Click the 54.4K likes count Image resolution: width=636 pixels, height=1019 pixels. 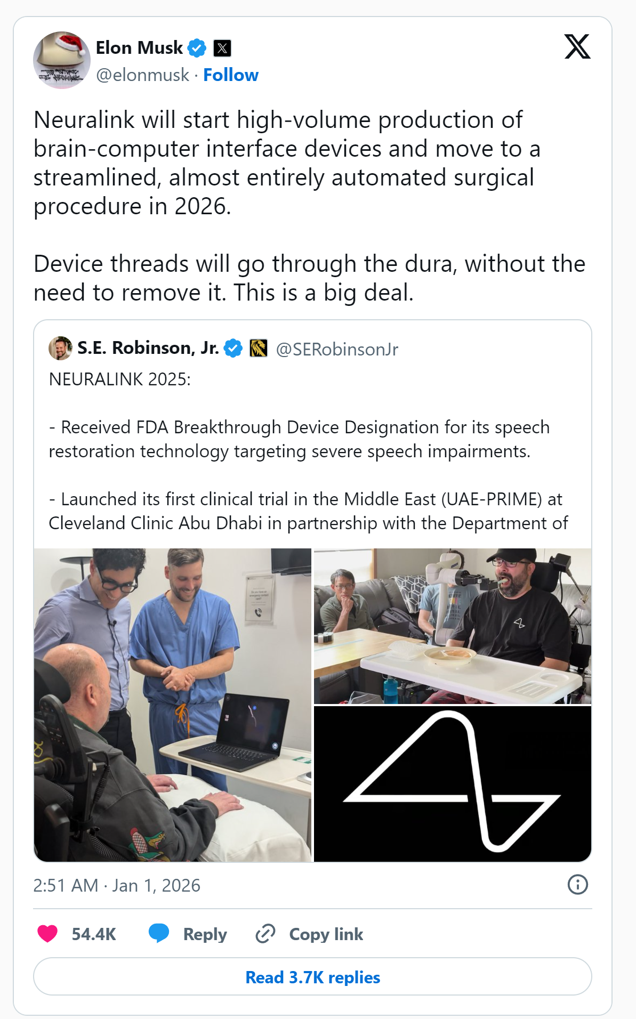pos(94,934)
